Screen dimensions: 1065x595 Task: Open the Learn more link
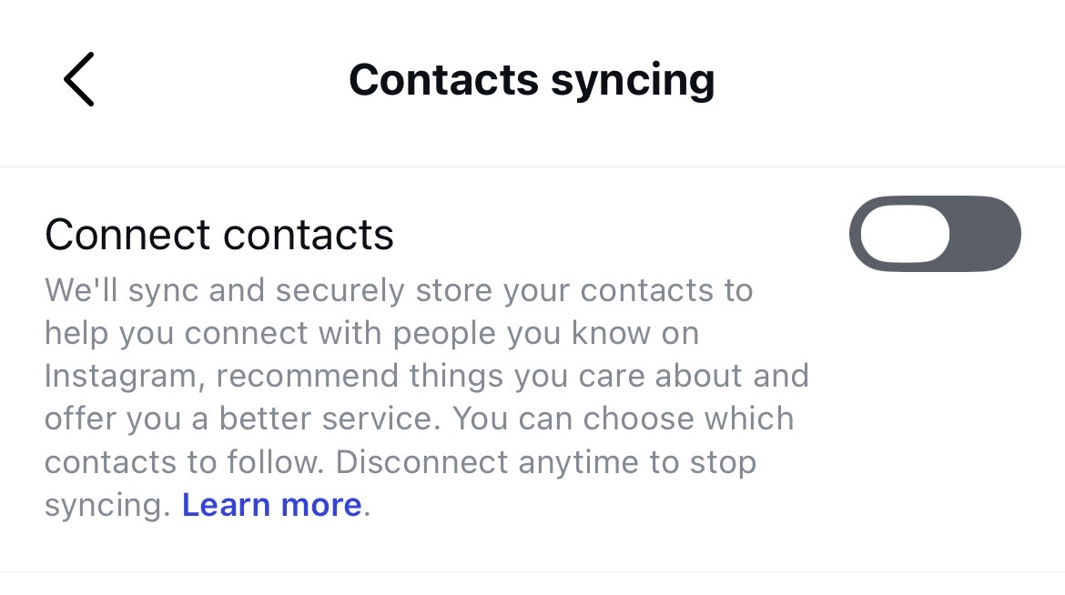(271, 504)
